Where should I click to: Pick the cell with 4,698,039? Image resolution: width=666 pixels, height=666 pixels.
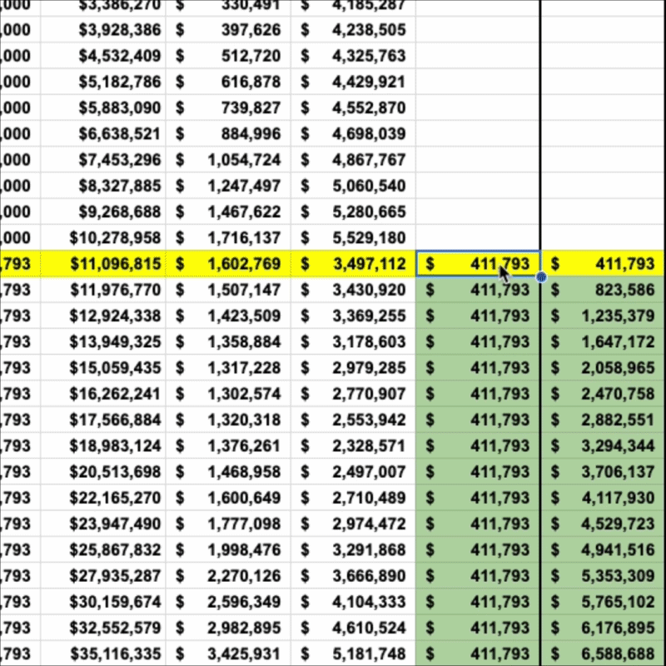point(353,134)
